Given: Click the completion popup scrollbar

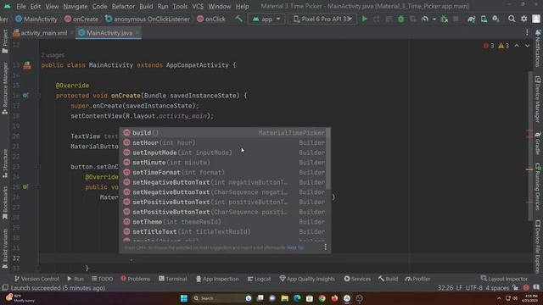Looking at the screenshot, I should (x=327, y=159).
